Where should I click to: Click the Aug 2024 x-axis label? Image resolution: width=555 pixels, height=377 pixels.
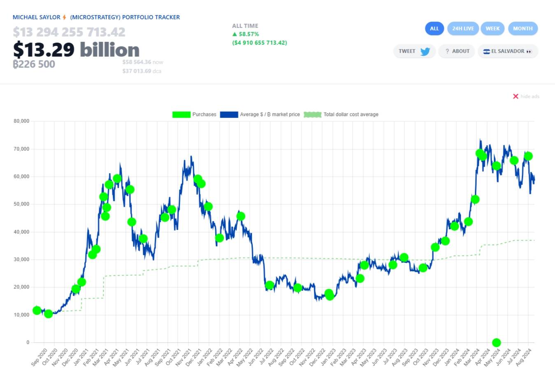point(524,357)
